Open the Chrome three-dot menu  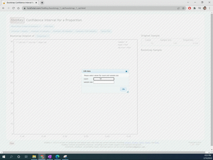coord(209,8)
